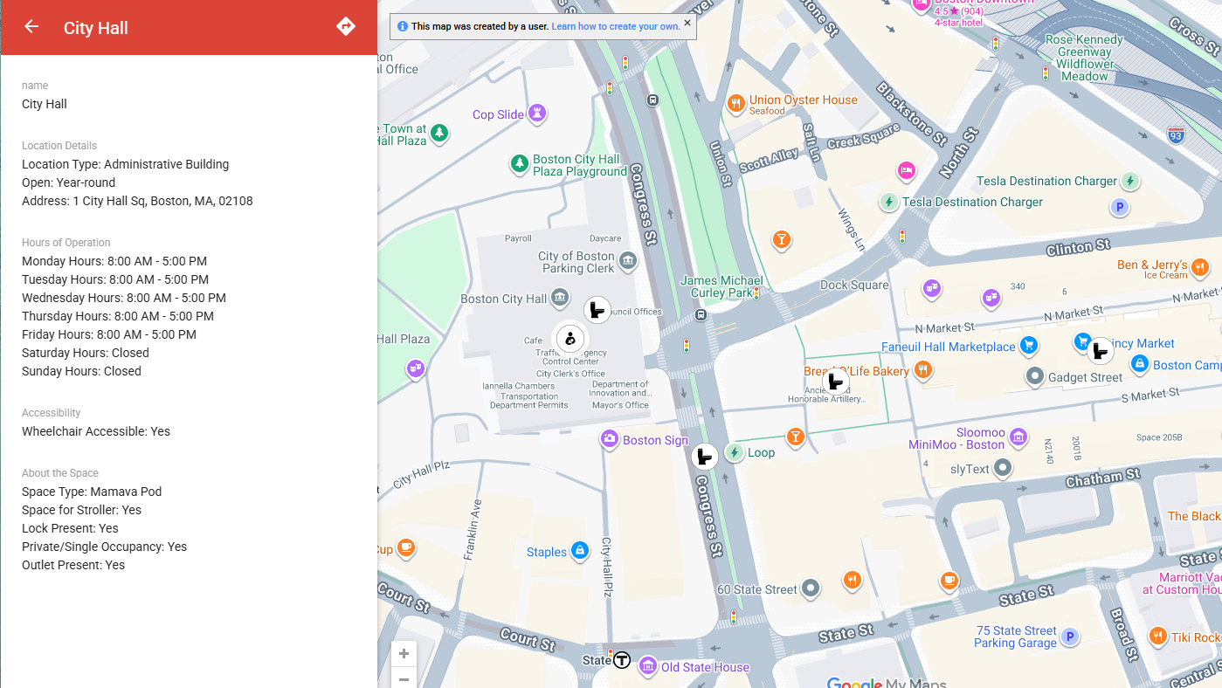Click the Rose Kennedy Greenway Wildflower Meadow label
This screenshot has height=688, width=1222.
pos(1084,58)
